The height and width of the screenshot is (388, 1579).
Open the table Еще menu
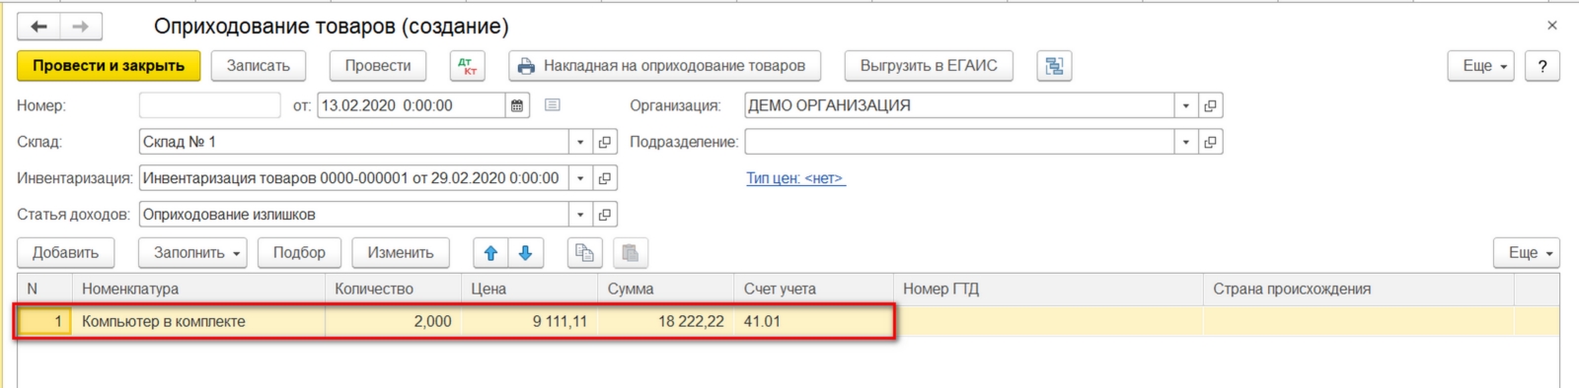(1527, 253)
